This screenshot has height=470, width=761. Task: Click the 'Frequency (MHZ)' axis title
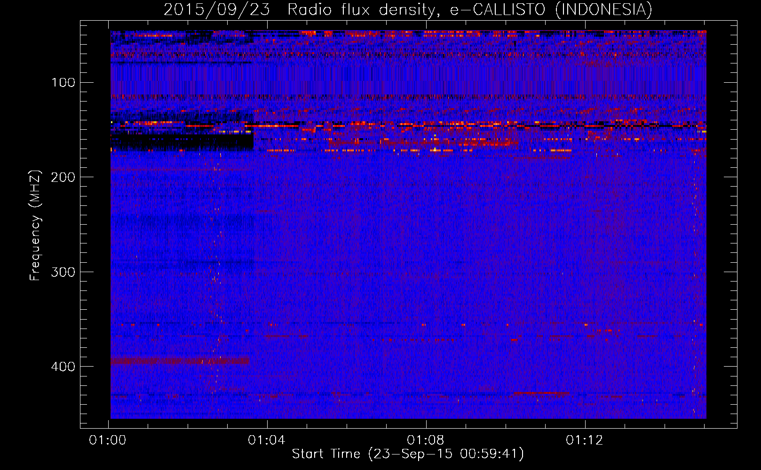point(36,225)
